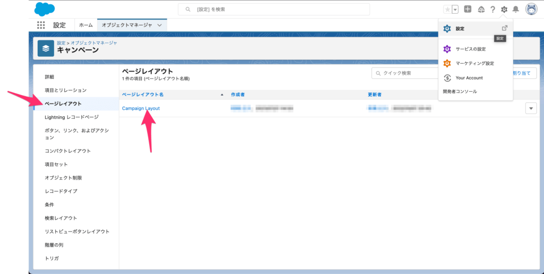Viewport: 544px width, 274px height.
Task: Click the setup gear icon
Action: tap(504, 10)
